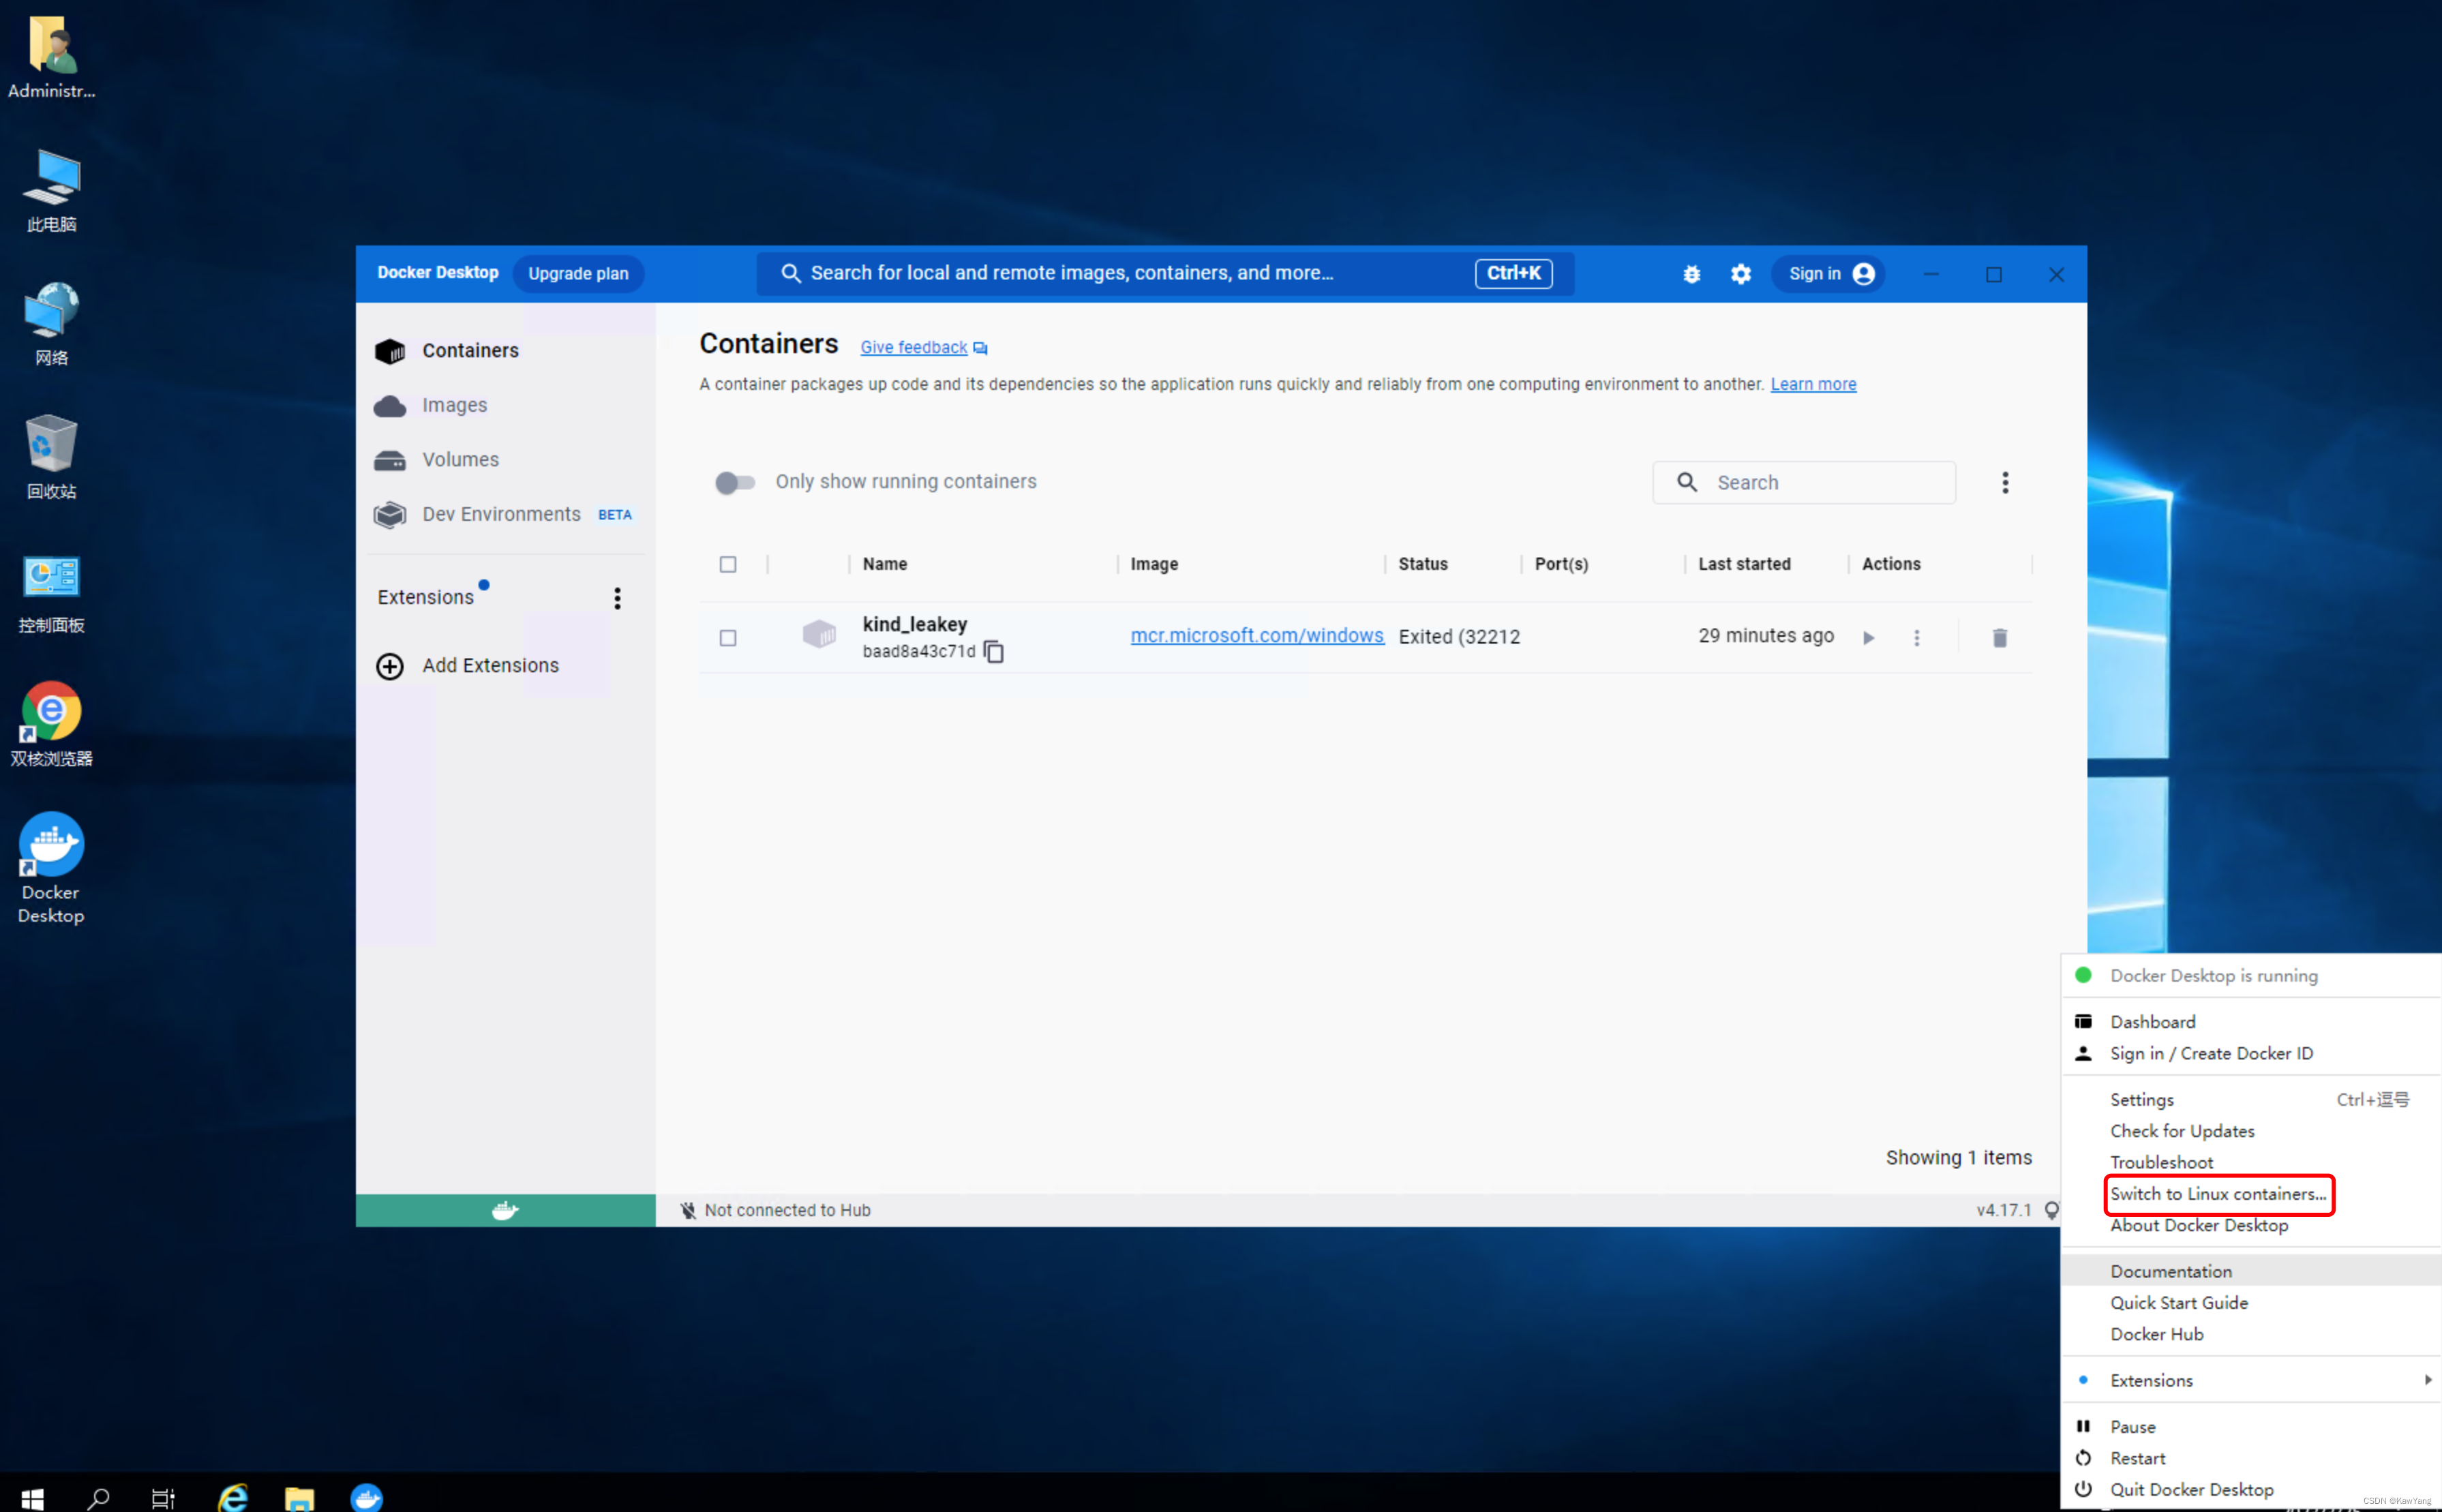
Task: Expand the Extensions submenu in tray menu
Action: [x=2251, y=1380]
